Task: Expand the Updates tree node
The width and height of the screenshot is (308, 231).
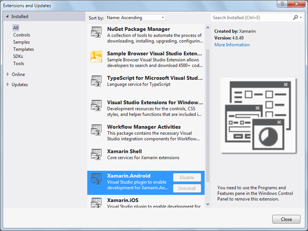Action: [x=8, y=85]
